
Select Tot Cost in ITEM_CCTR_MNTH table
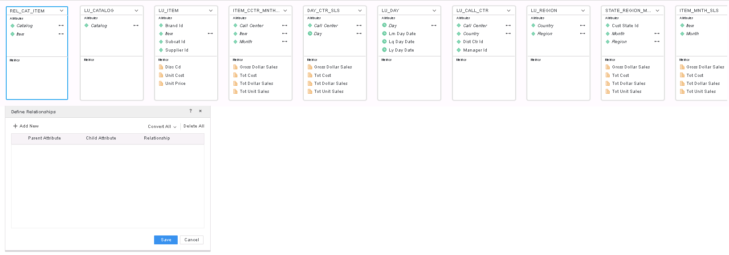[248, 76]
